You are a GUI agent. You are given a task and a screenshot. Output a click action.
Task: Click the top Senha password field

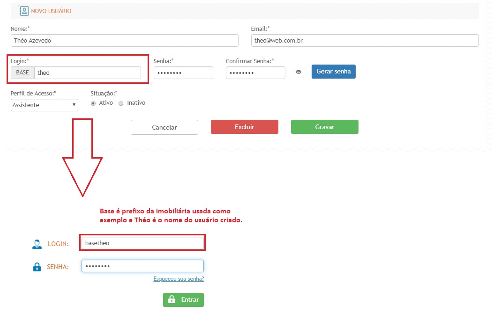tap(183, 73)
